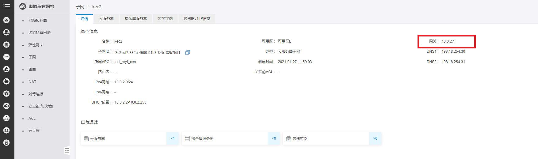
Task: Click the 子网 breadcrumb link
Action: point(80,7)
